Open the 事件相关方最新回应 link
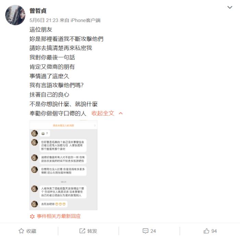Screen dimensions: 240x238 pos(59,216)
